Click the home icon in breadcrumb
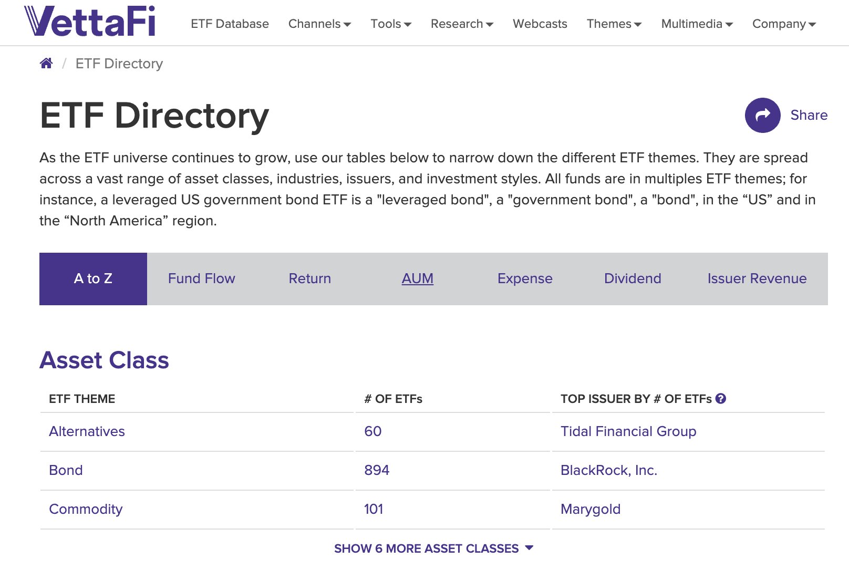Viewport: 849px width, 580px height. 46,64
